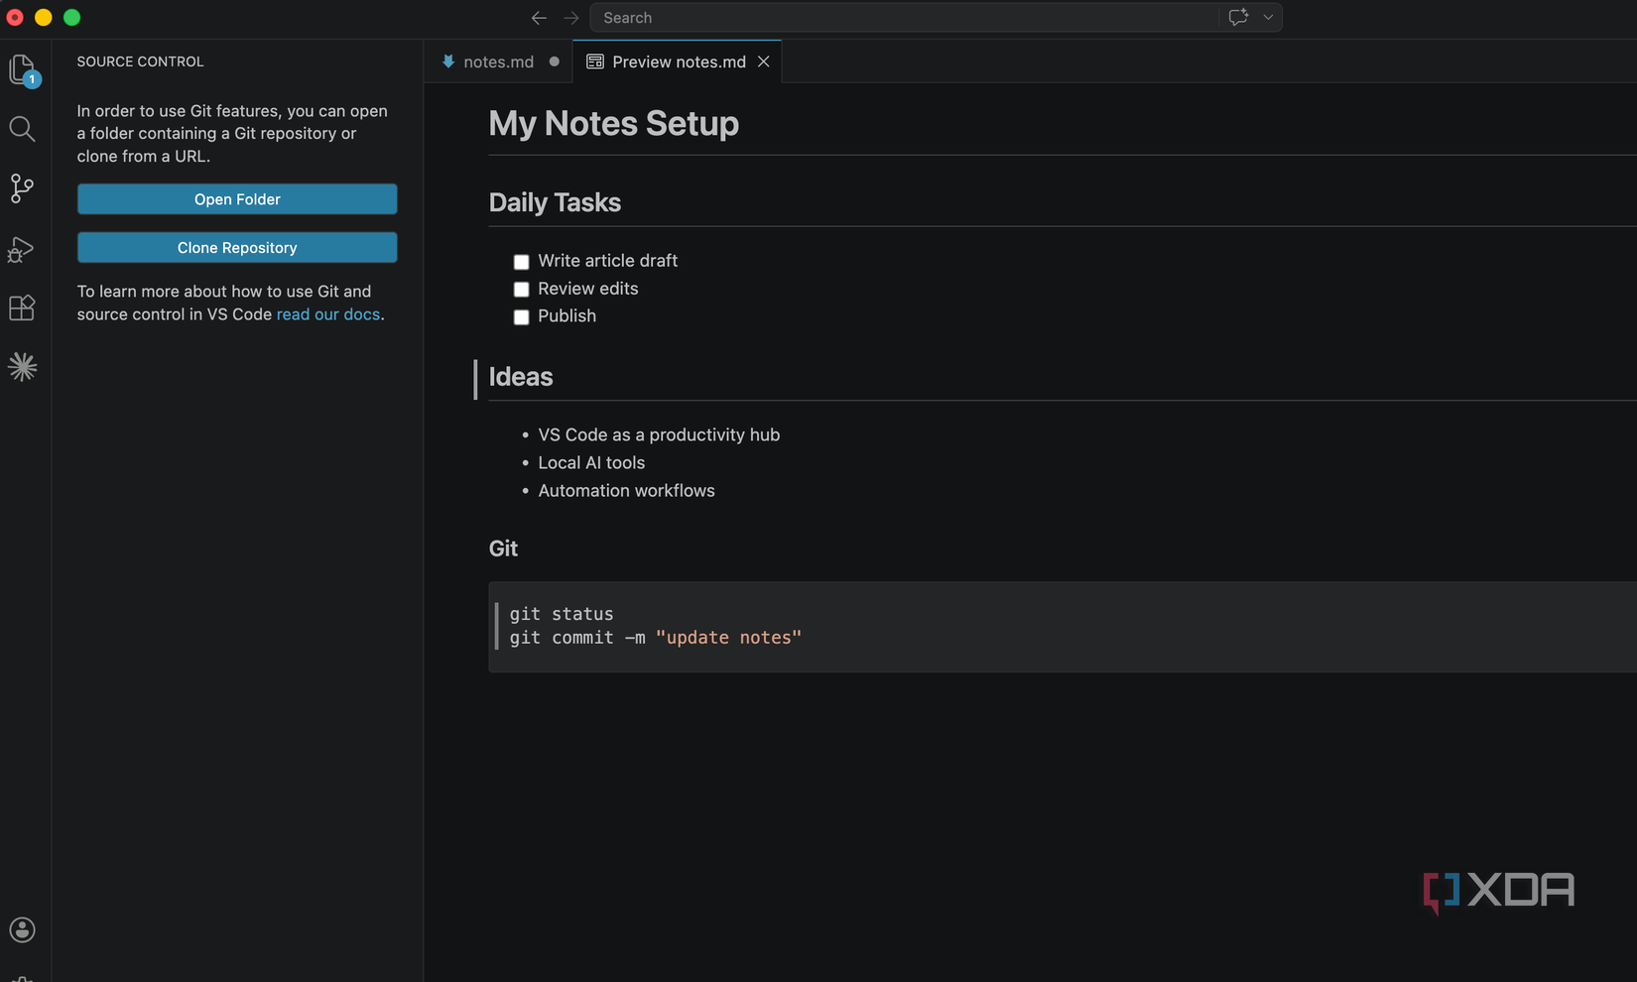
Task: Click the Clone Repository button
Action: pyautogui.click(x=236, y=247)
